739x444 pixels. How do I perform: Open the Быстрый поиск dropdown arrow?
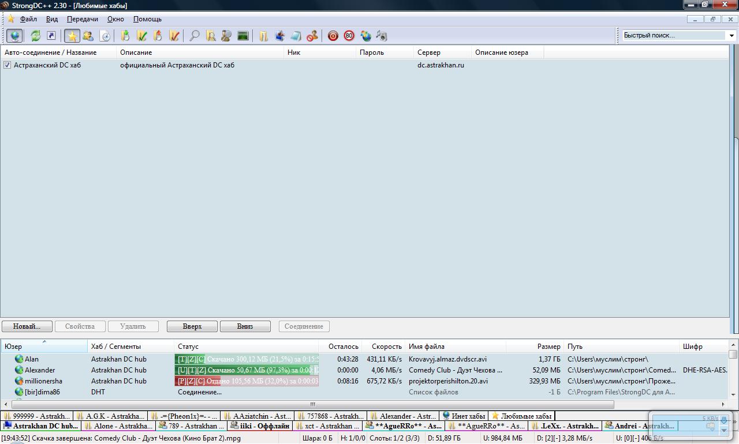(x=731, y=35)
